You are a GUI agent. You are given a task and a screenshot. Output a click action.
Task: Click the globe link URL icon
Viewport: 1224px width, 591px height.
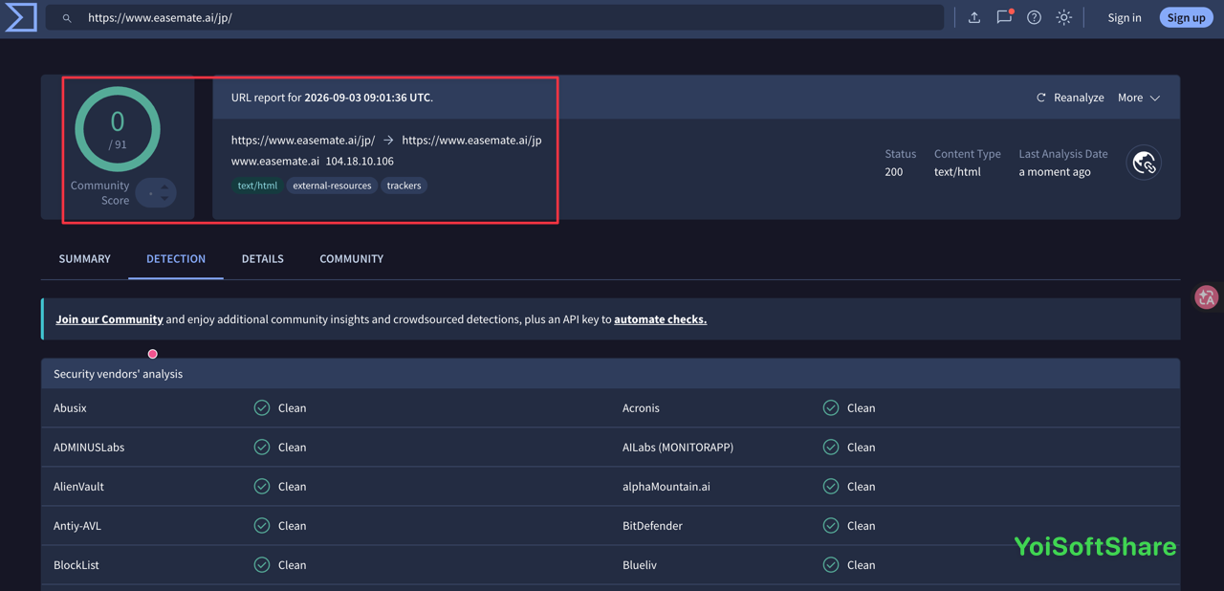click(1144, 163)
